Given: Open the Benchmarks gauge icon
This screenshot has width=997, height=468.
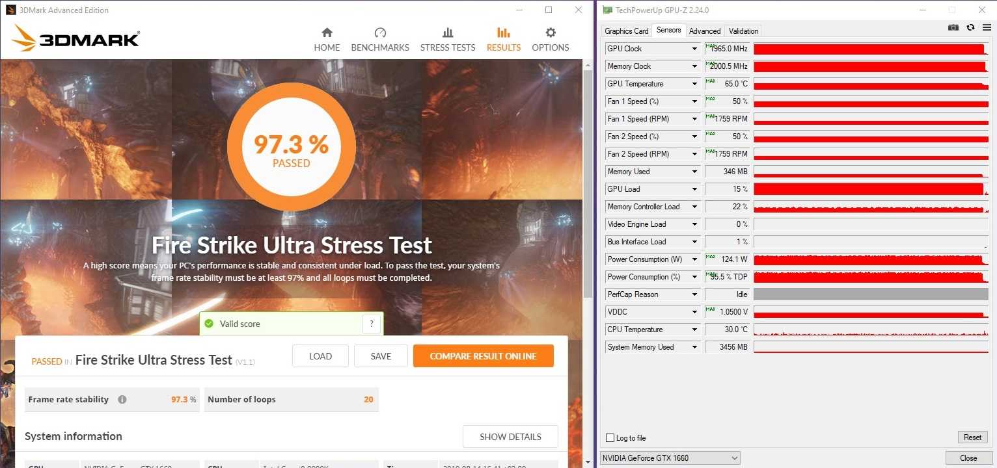Looking at the screenshot, I should (x=380, y=33).
